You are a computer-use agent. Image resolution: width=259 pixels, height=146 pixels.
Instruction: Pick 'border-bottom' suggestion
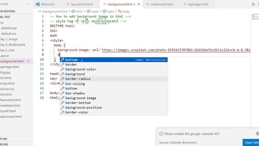114,103
